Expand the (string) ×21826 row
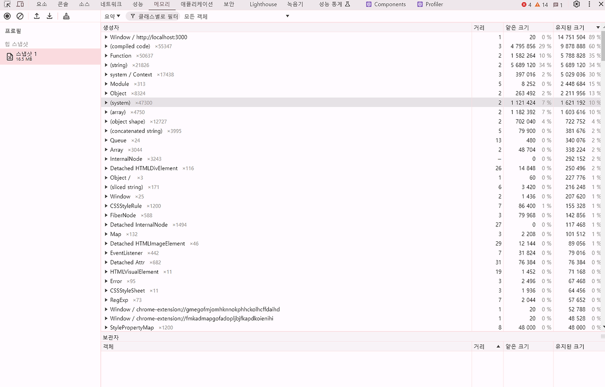605x387 pixels. pos(106,65)
